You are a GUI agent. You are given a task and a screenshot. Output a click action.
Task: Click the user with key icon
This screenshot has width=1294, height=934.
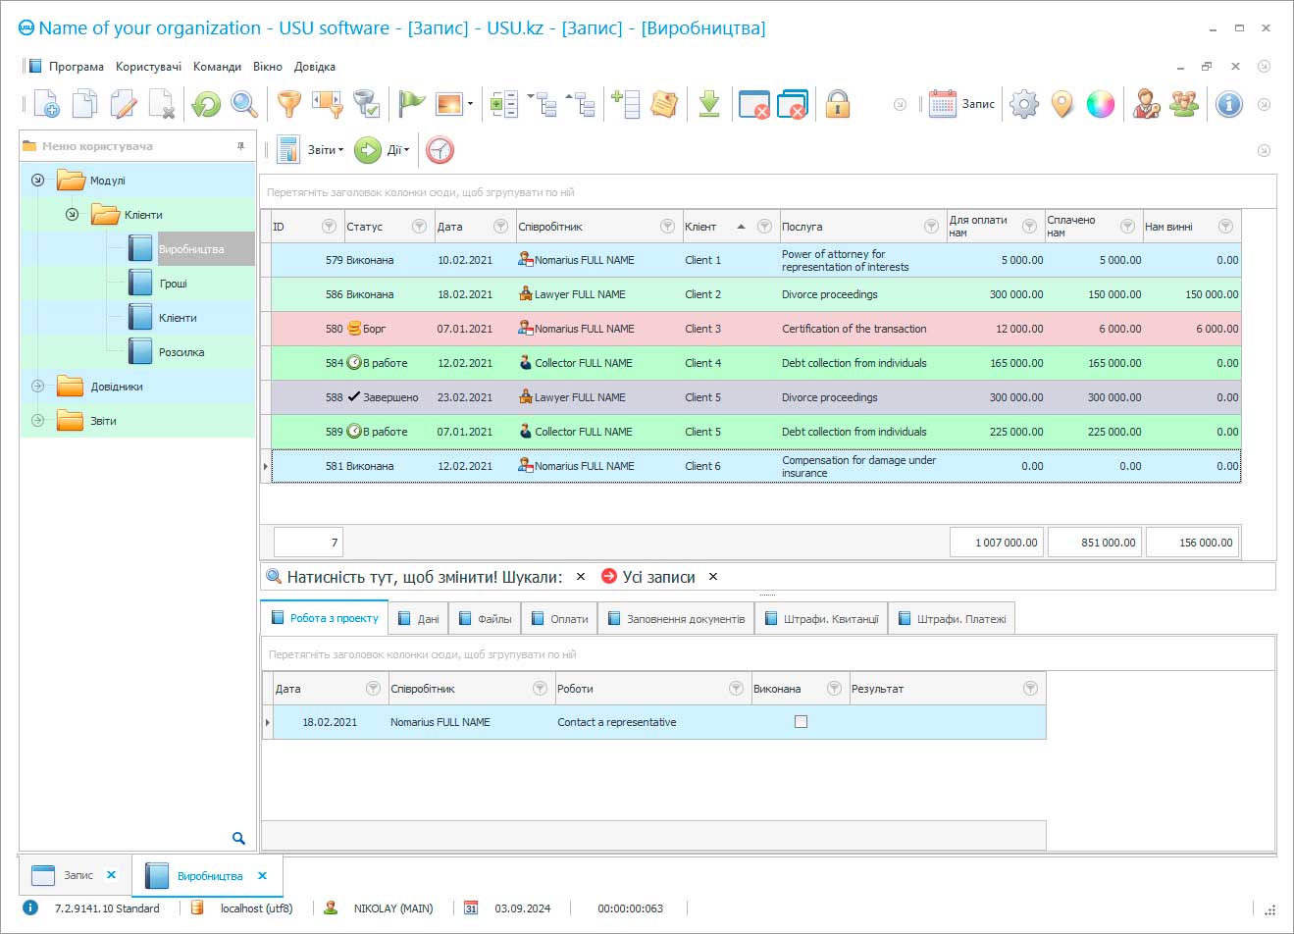(x=1146, y=104)
